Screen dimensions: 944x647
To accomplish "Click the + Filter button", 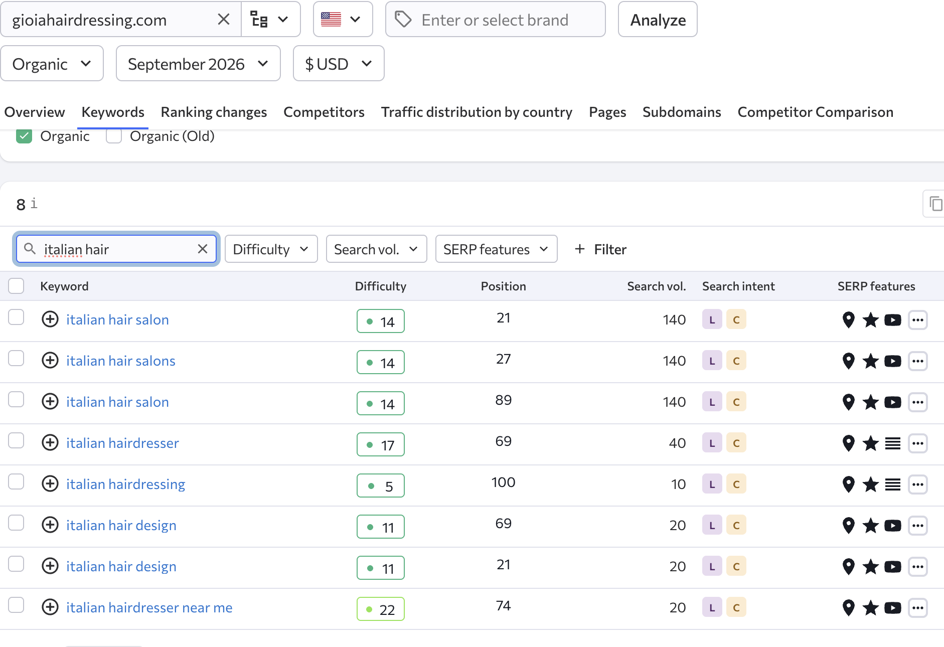I will click(600, 249).
